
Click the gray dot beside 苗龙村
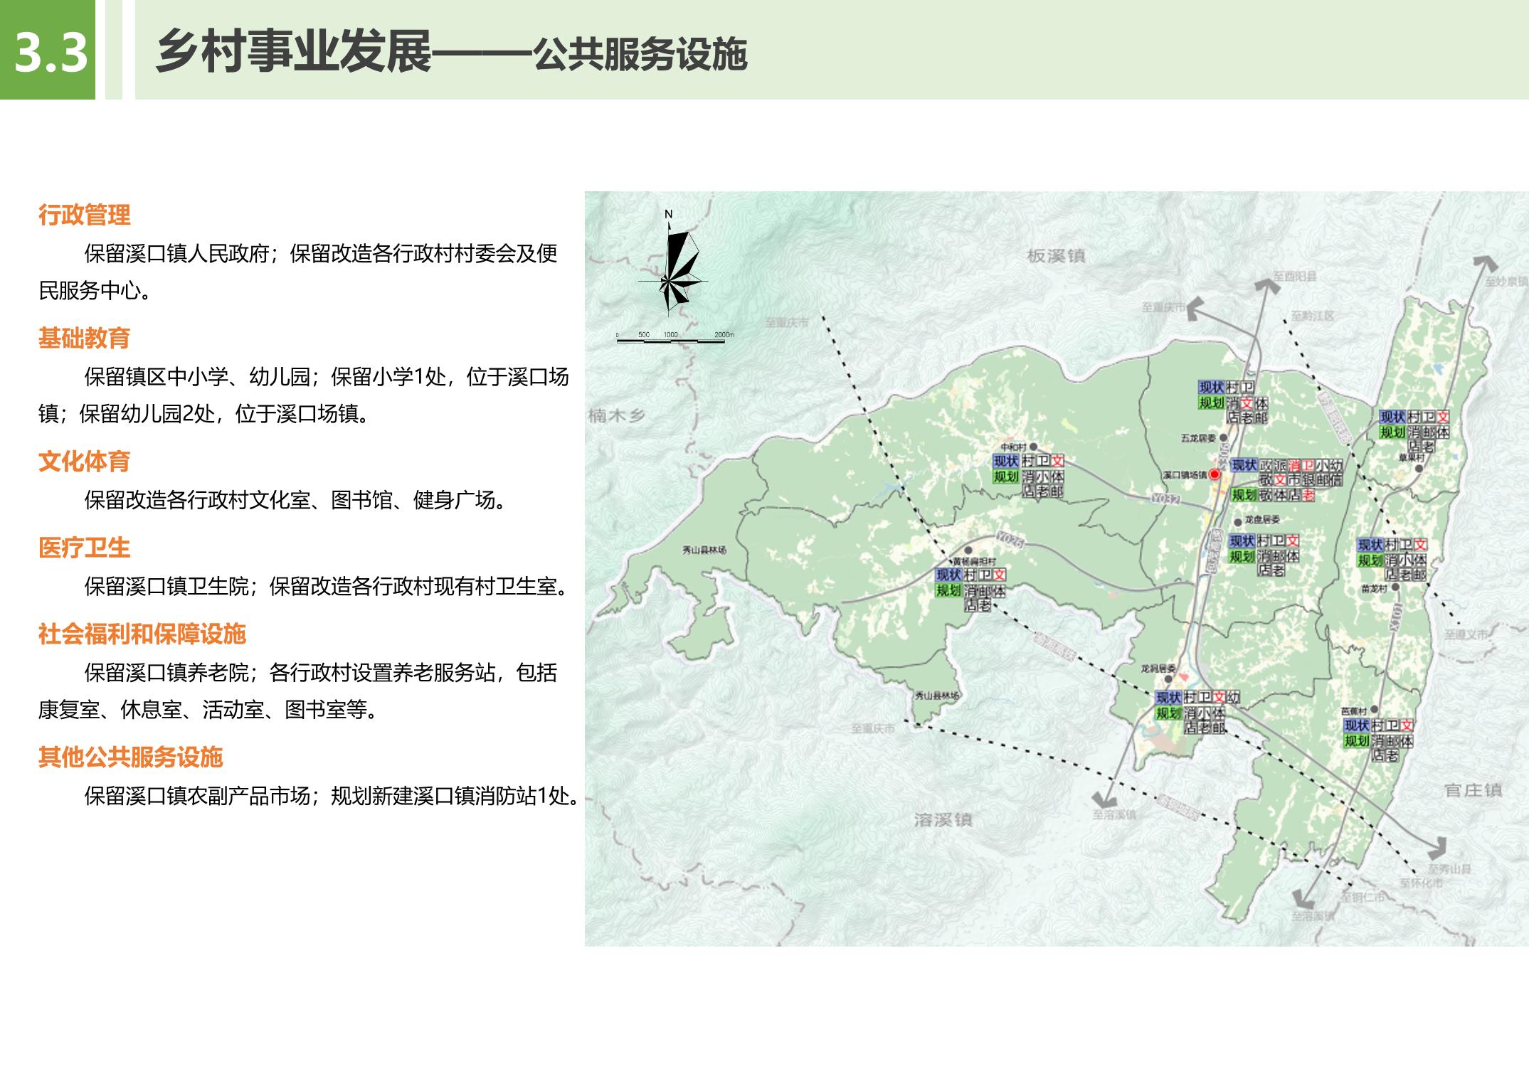(x=1395, y=588)
